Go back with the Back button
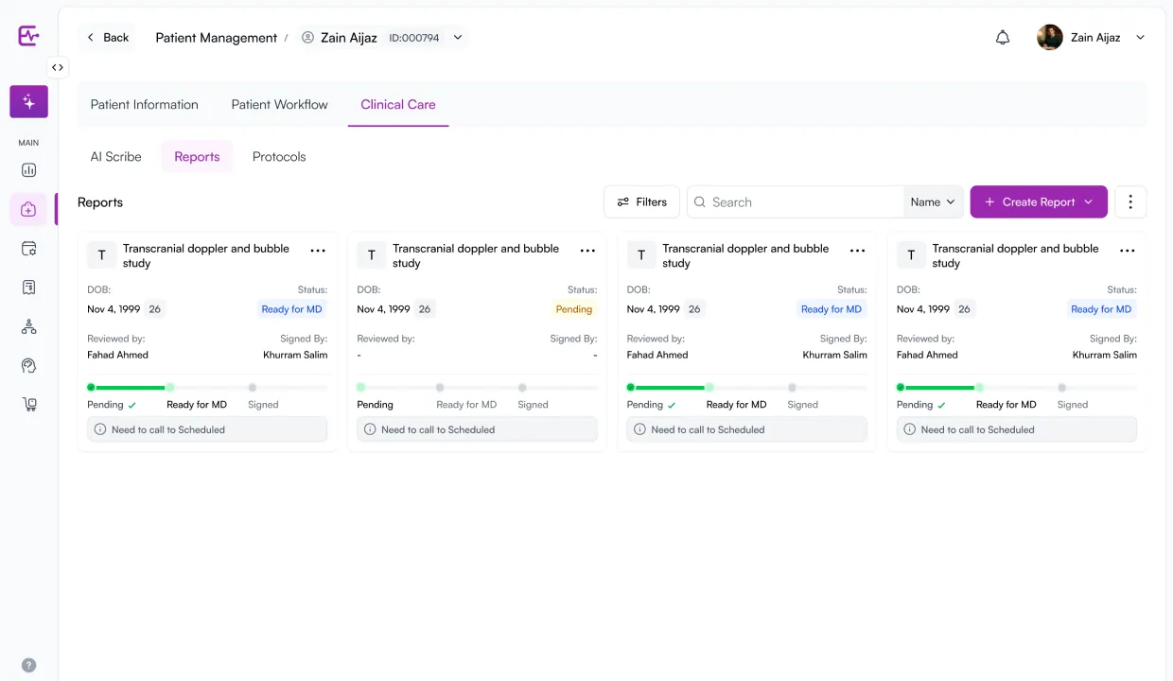Screen dimensions: 1173x681 click(x=107, y=38)
